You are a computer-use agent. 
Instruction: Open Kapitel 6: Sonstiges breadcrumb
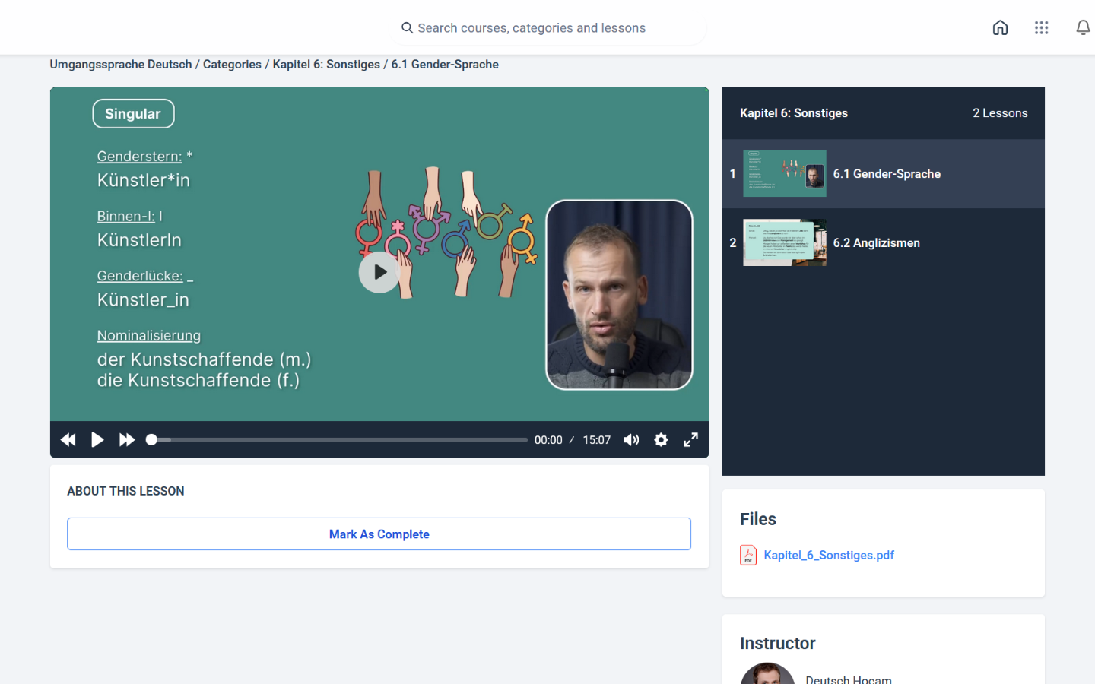(326, 65)
